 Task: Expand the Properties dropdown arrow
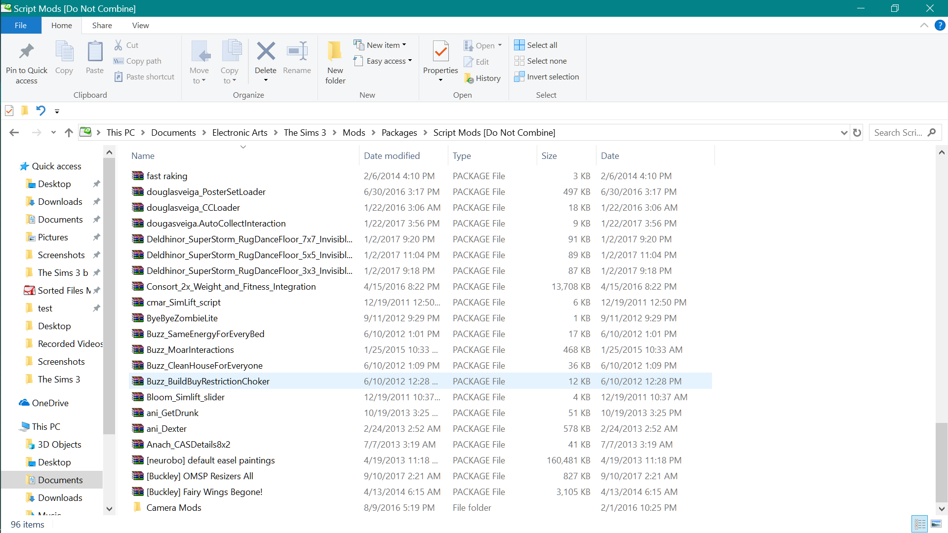click(440, 80)
